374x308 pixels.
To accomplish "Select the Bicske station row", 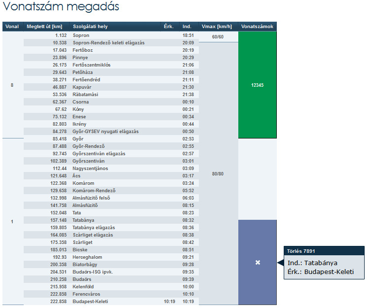I will [111, 249].
